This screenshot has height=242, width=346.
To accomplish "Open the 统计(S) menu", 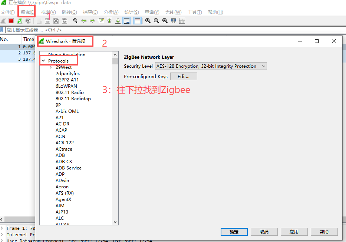I will [x=132, y=12].
